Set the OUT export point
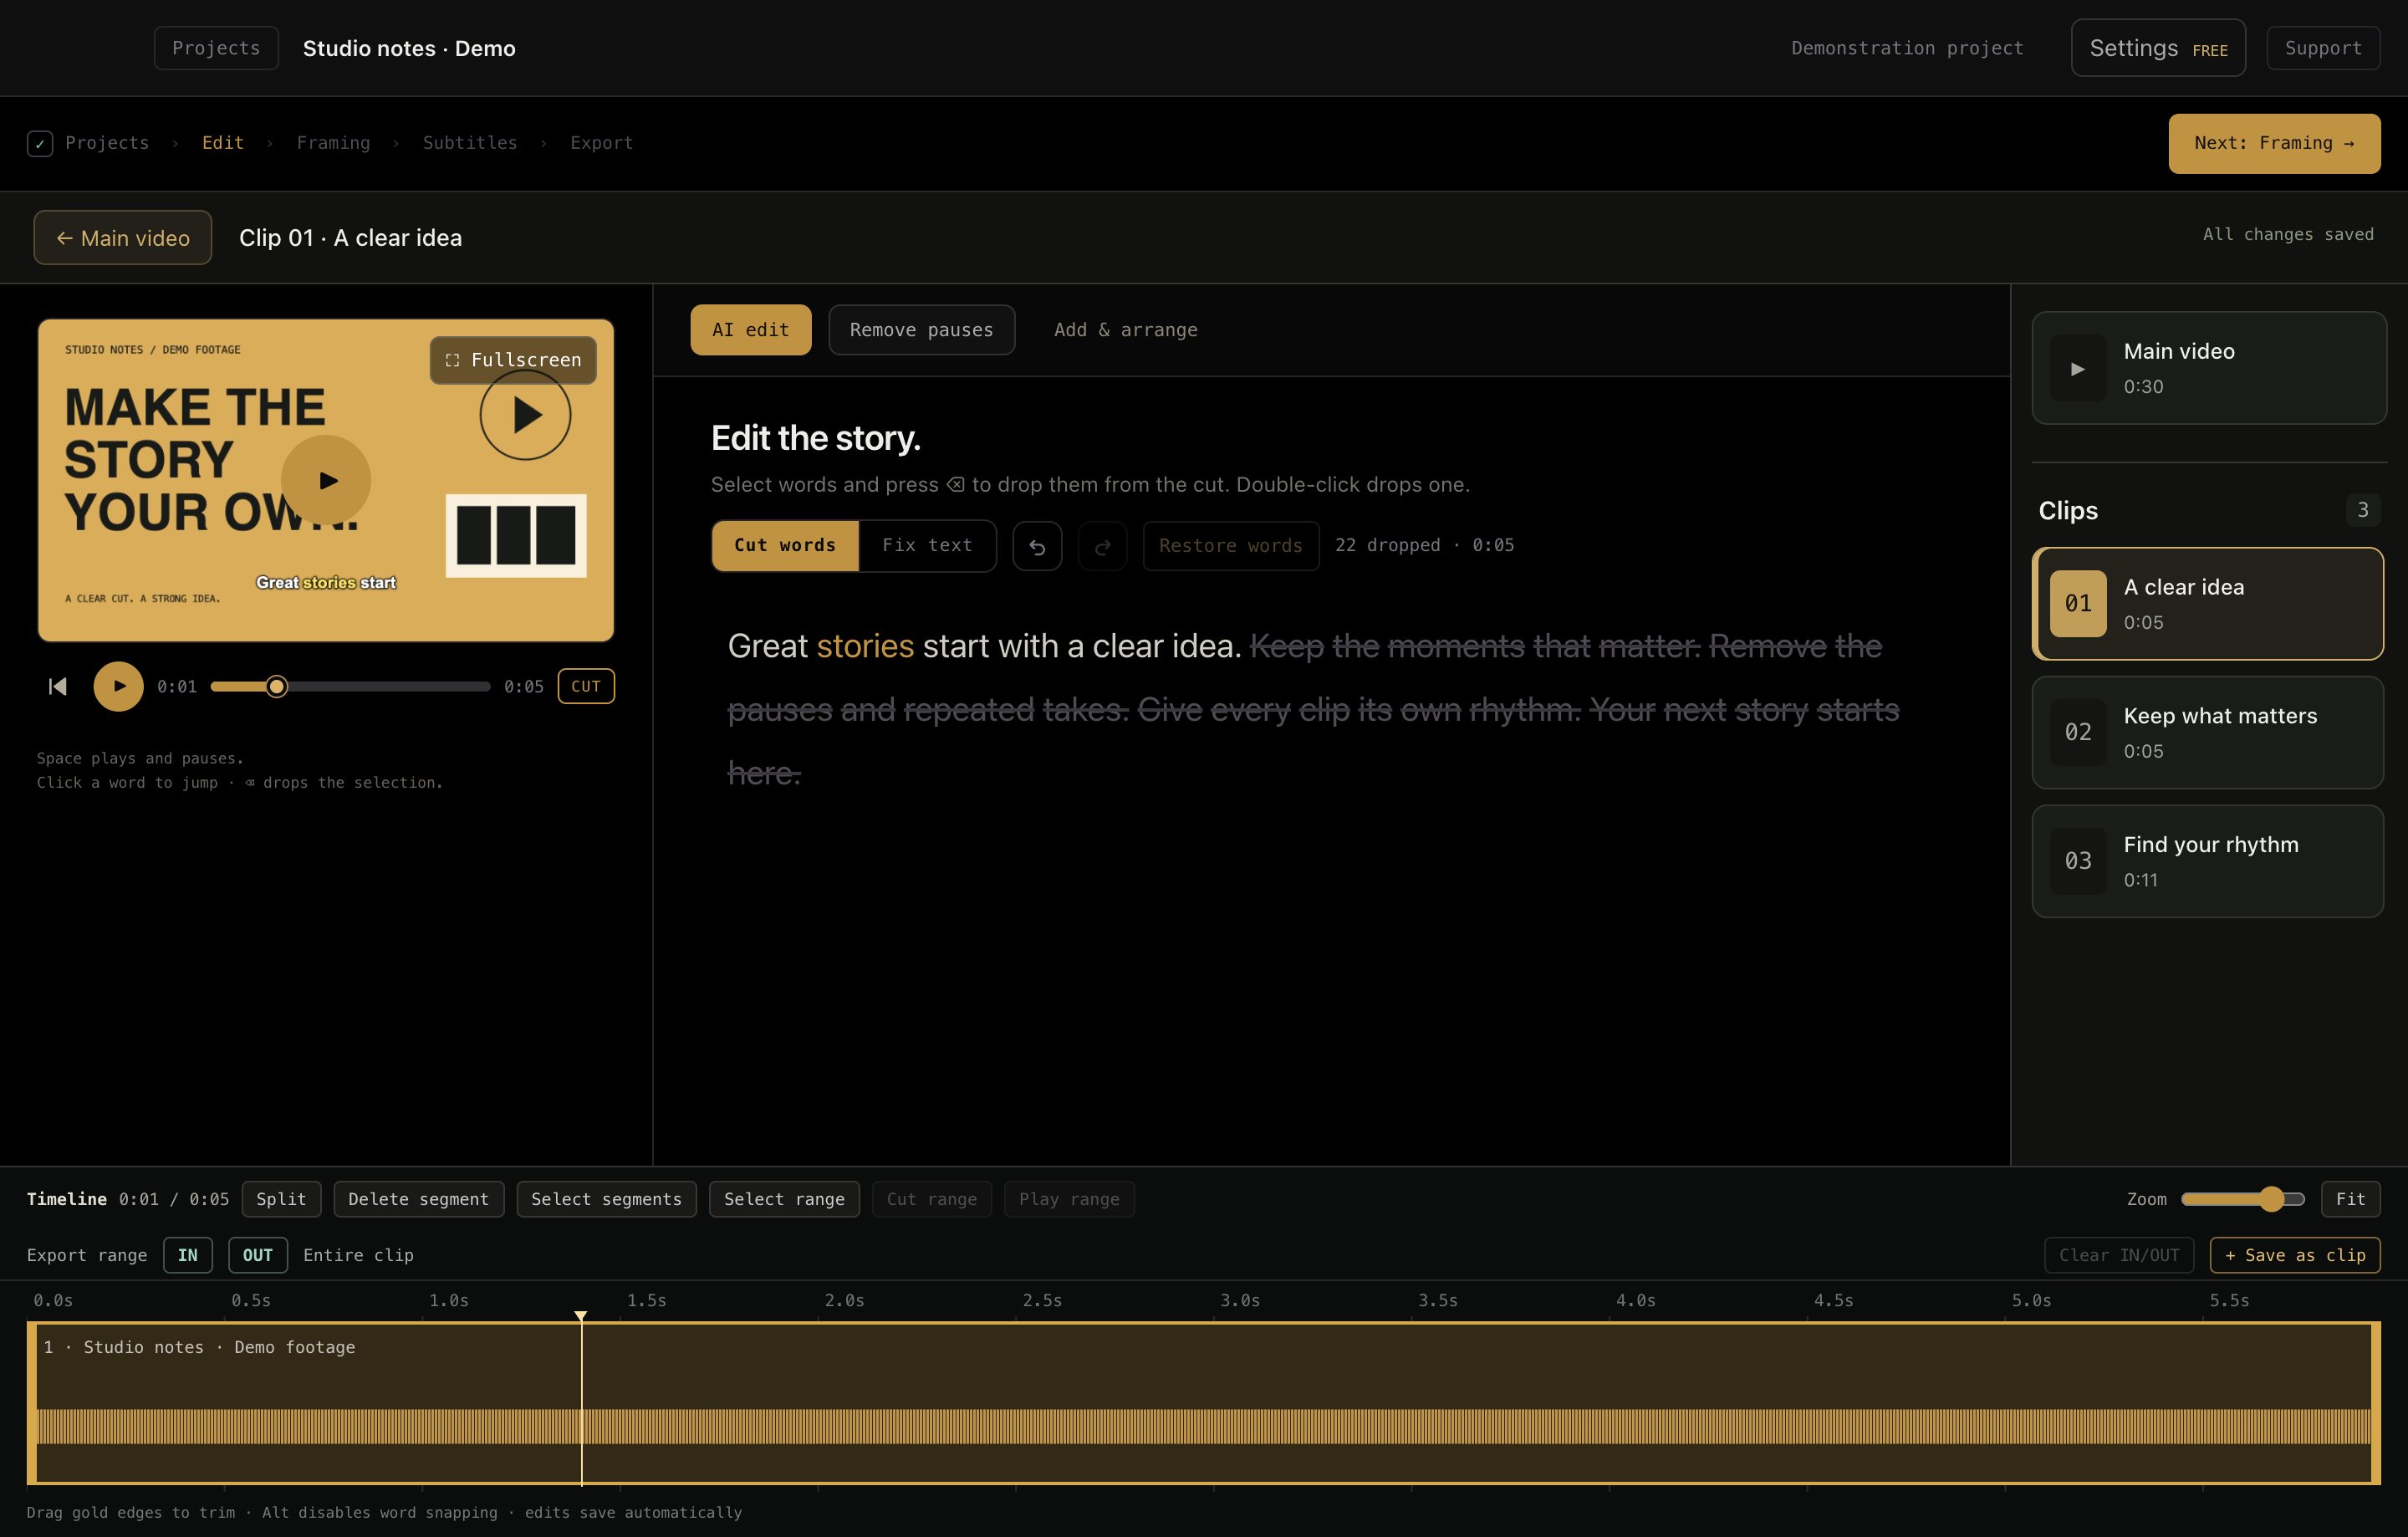The image size is (2408, 1537). click(258, 1255)
